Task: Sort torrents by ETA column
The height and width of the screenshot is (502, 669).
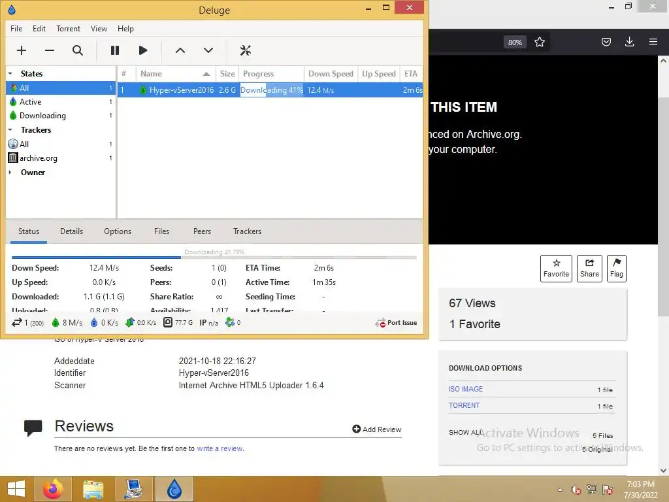Action: (x=412, y=73)
